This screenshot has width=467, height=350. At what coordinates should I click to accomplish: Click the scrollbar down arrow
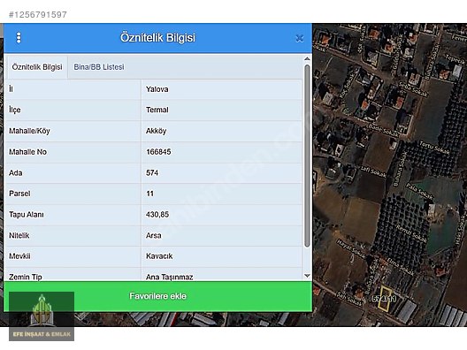tap(307, 276)
